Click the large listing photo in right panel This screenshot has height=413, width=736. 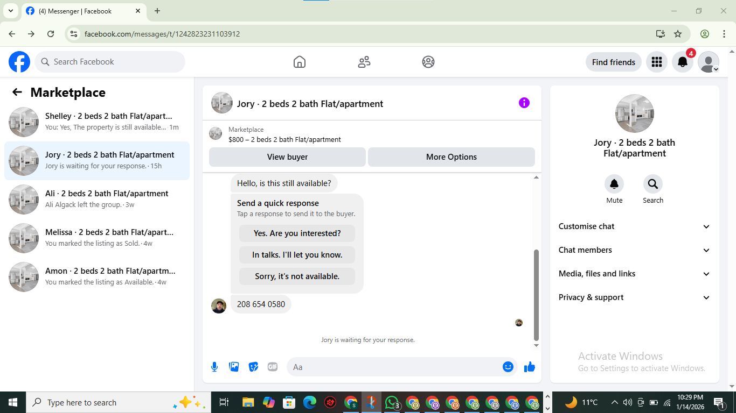[x=635, y=113]
